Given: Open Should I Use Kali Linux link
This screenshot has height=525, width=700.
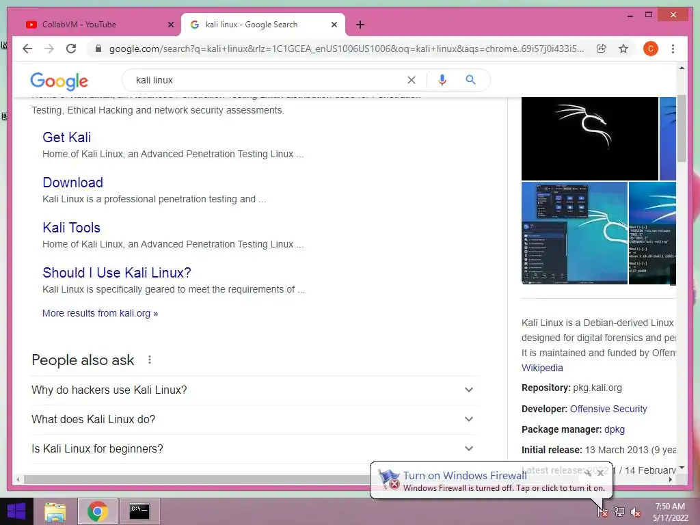Looking at the screenshot, I should point(117,272).
